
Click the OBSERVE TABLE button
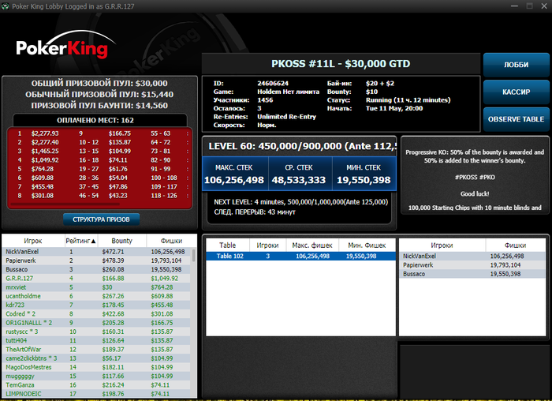[x=516, y=119]
